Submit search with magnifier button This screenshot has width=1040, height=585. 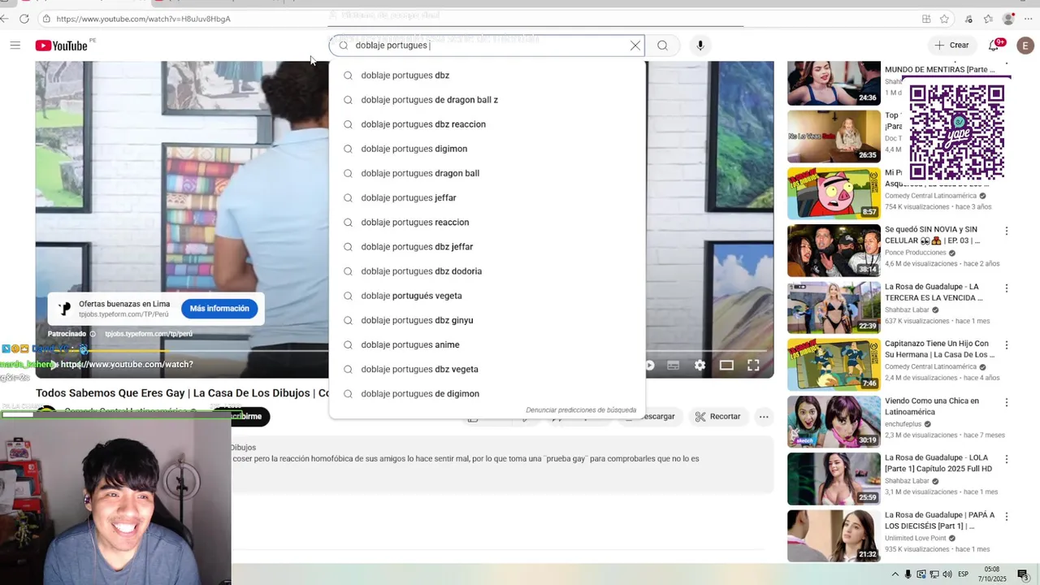pyautogui.click(x=662, y=45)
